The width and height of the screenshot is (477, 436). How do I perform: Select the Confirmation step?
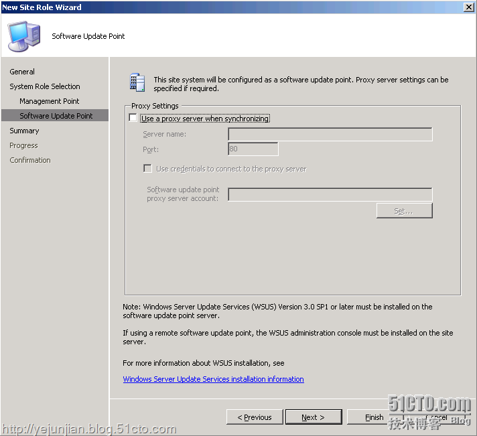[30, 160]
